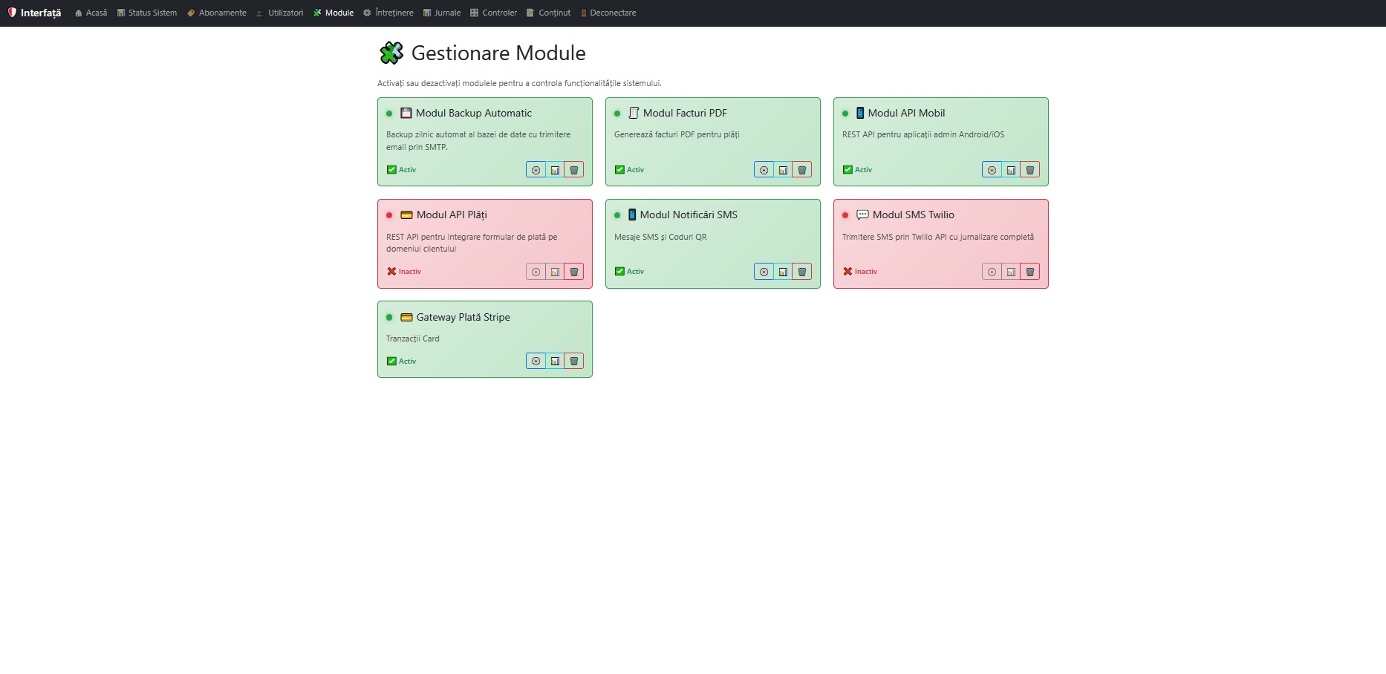Delete the Modul API Mobil module
Screen dimensions: 1386x674
1029,170
